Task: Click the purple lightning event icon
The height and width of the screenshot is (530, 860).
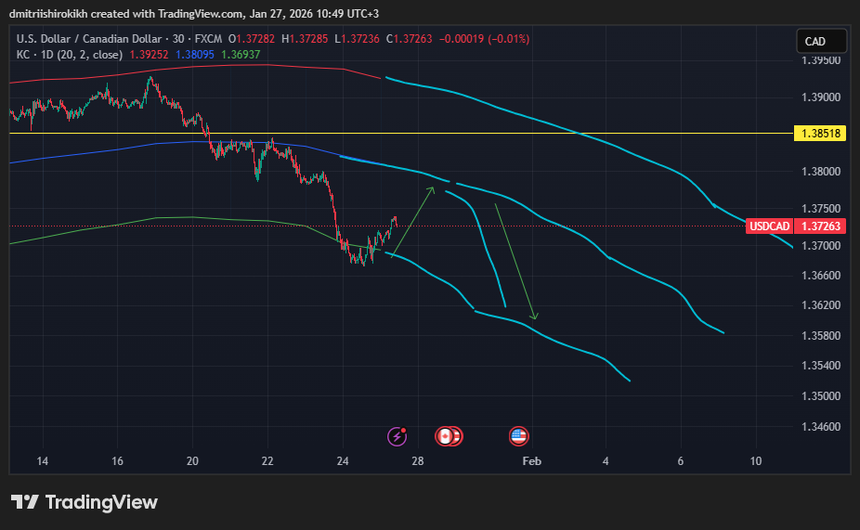Action: (x=397, y=436)
